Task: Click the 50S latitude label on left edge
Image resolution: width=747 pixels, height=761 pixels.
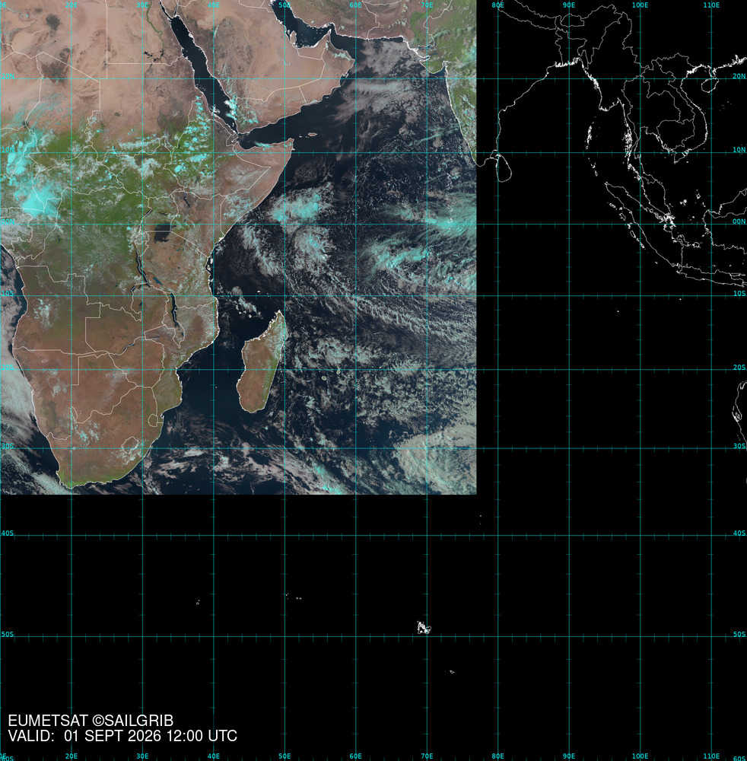Action: point(8,635)
